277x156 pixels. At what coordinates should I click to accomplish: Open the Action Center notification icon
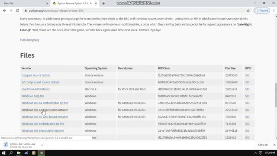click(x=261, y=153)
